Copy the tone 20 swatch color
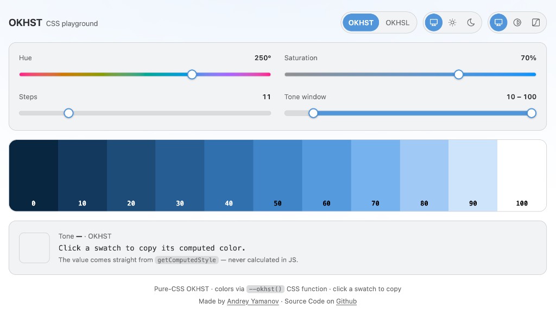Viewport: 556px width, 321px height. (x=131, y=175)
